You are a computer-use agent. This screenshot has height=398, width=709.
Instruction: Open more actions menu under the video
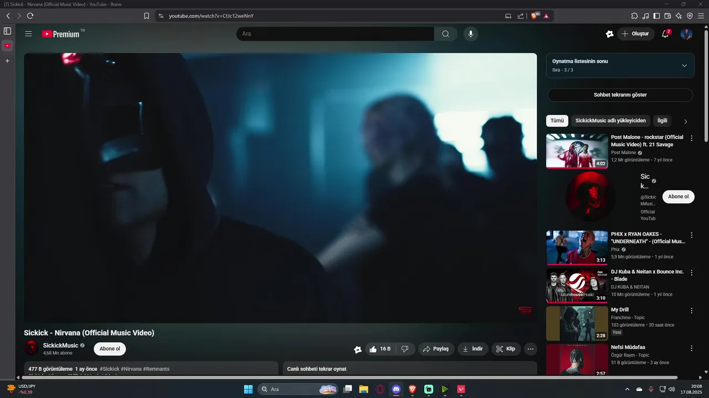click(531, 349)
